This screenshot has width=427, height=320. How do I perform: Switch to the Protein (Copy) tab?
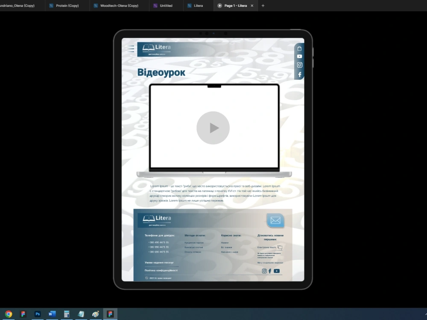click(67, 6)
